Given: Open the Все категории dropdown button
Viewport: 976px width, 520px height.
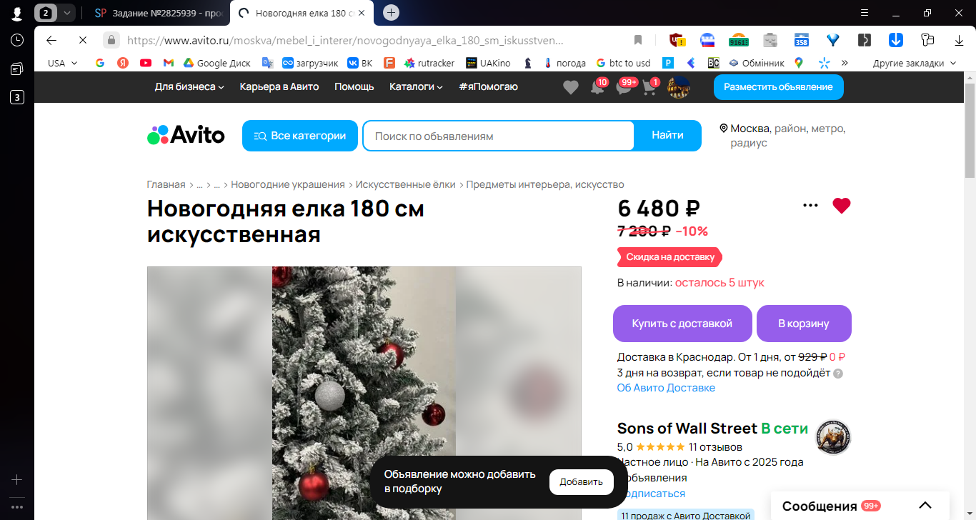Looking at the screenshot, I should tap(300, 136).
